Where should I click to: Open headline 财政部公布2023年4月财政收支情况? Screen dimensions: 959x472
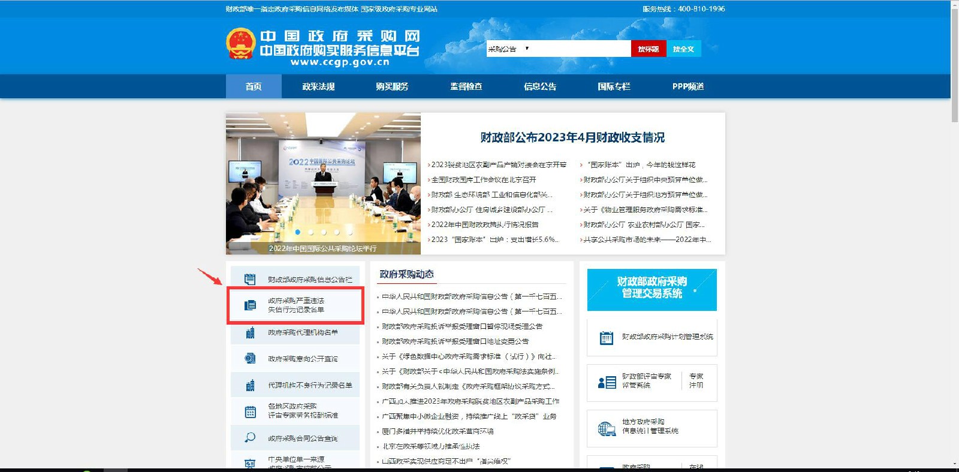click(572, 137)
